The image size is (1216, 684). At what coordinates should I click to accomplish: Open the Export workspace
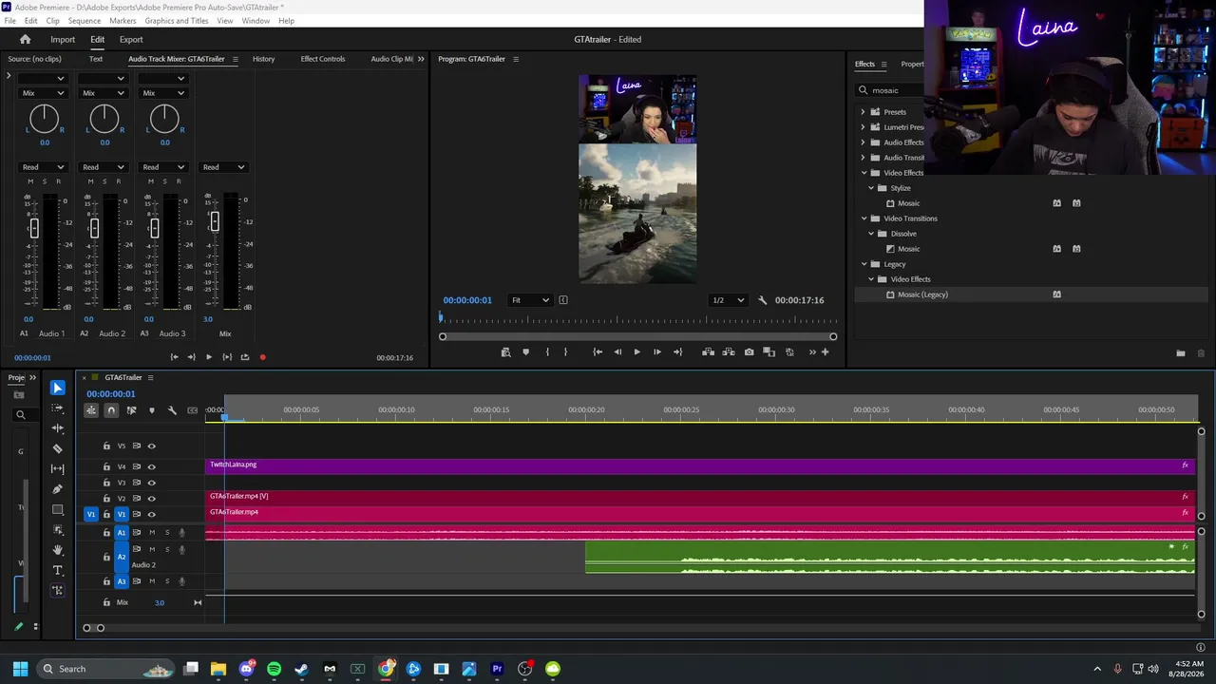pyautogui.click(x=131, y=40)
